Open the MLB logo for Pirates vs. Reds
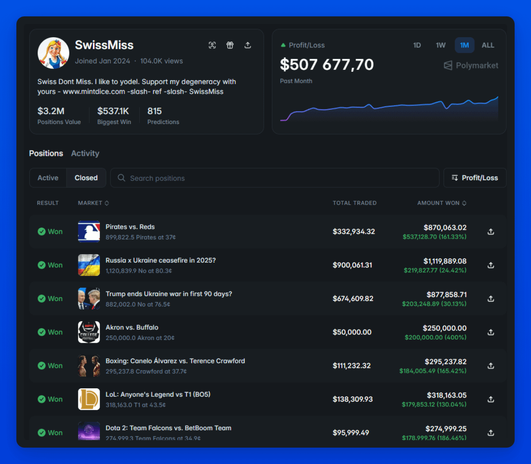This screenshot has width=531, height=464. (x=89, y=232)
